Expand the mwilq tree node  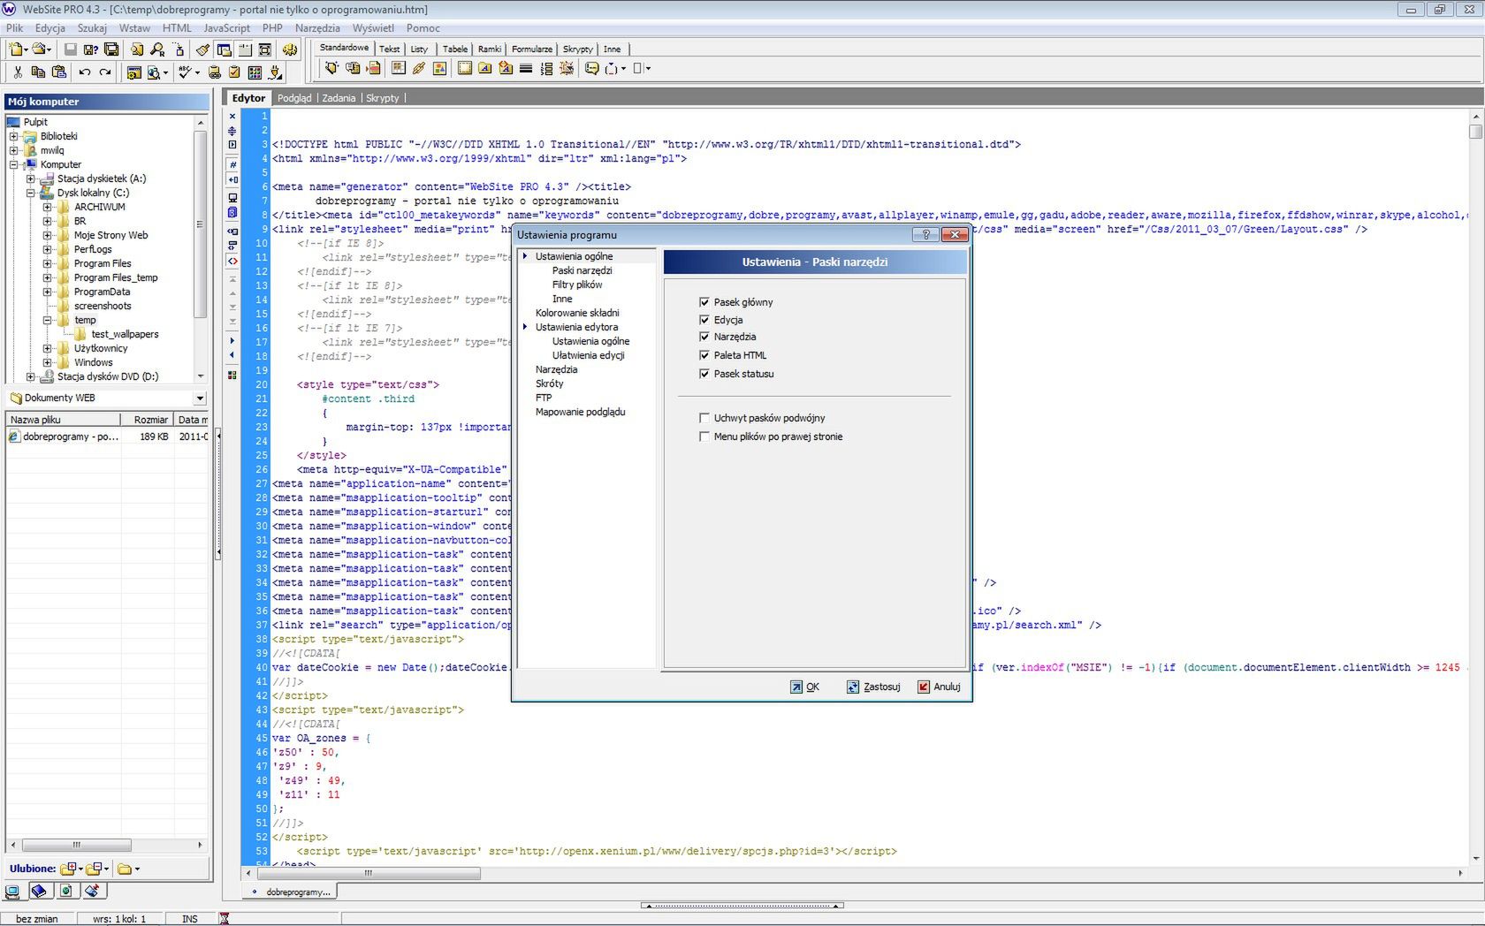13,150
